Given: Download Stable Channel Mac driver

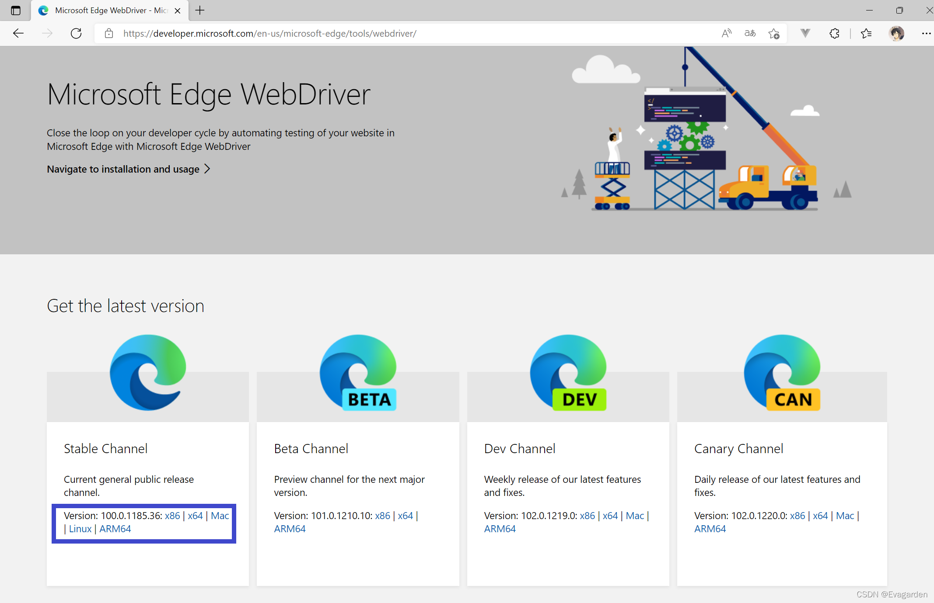Looking at the screenshot, I should tap(220, 516).
